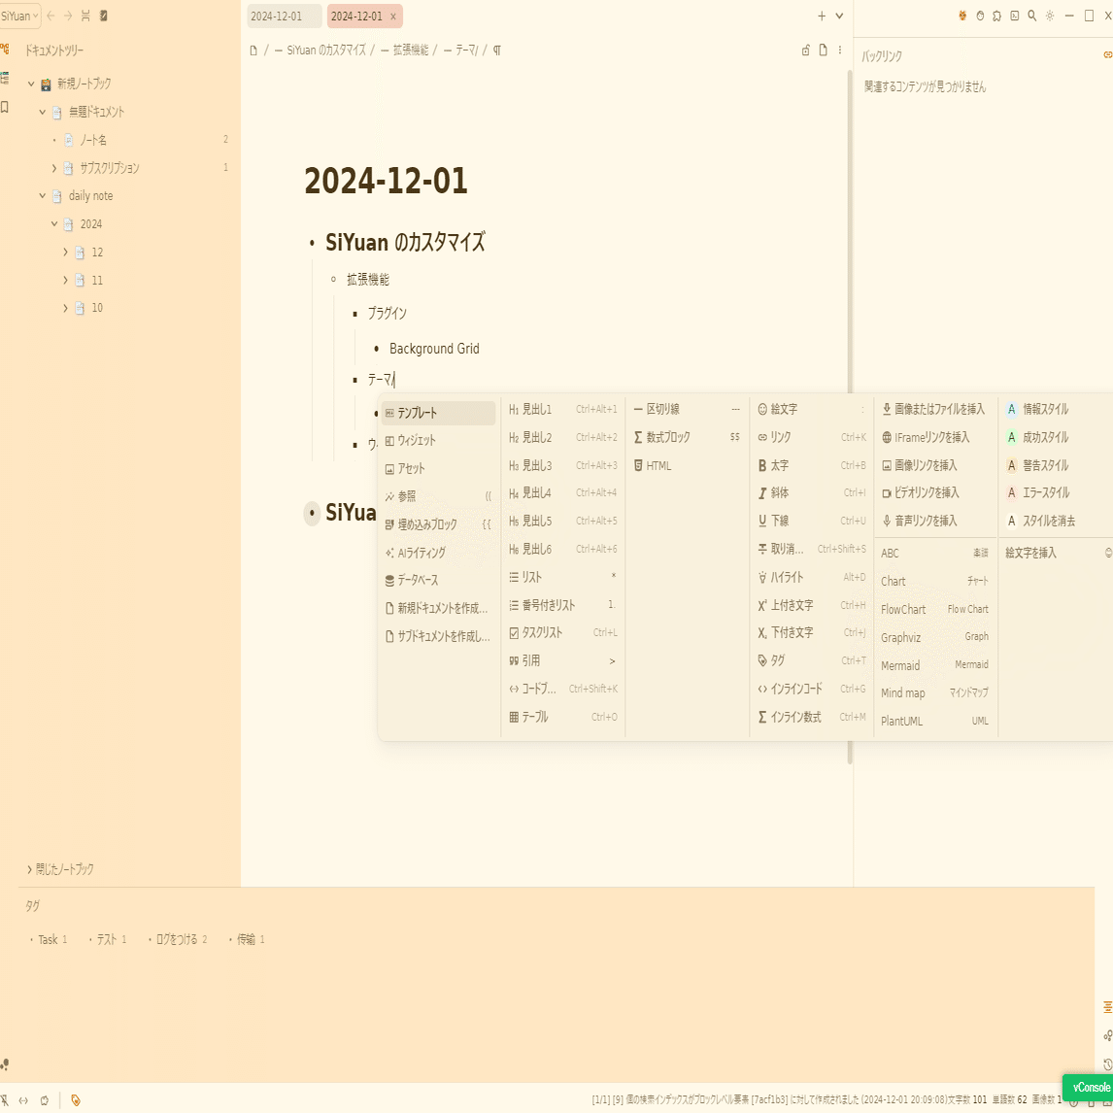The image size is (1113, 1113).
Task: Insert a タスクリスト
Action: point(563,632)
